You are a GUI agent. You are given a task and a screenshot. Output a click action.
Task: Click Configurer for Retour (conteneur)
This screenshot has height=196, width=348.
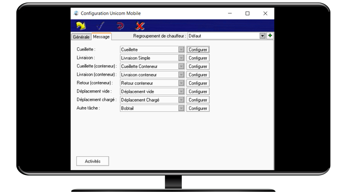[198, 83]
